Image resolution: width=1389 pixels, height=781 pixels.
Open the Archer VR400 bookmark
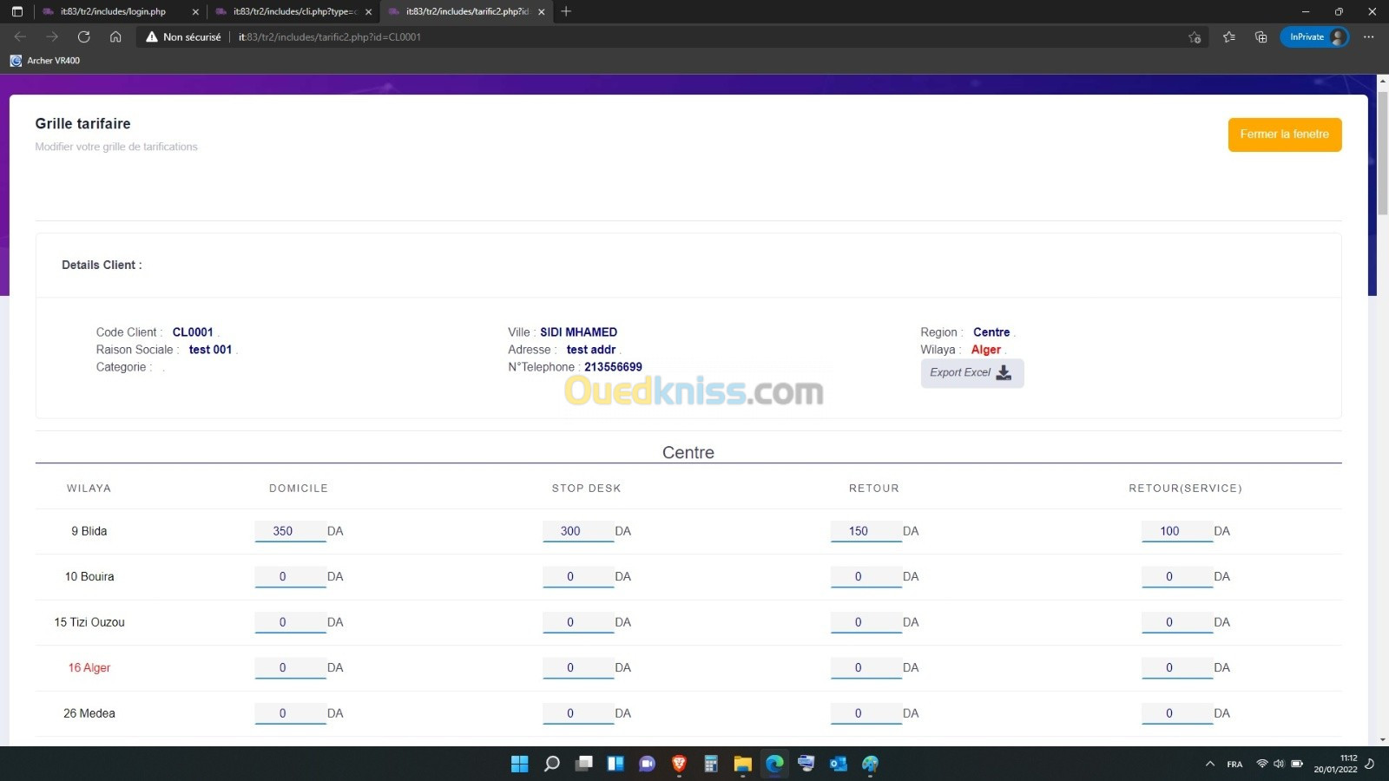pos(45,61)
